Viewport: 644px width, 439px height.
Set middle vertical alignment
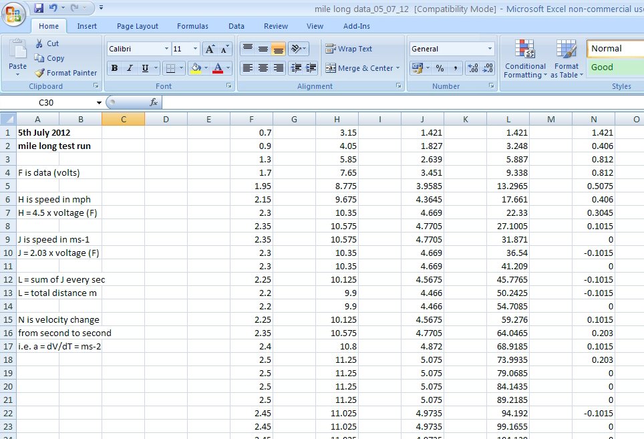(x=263, y=49)
